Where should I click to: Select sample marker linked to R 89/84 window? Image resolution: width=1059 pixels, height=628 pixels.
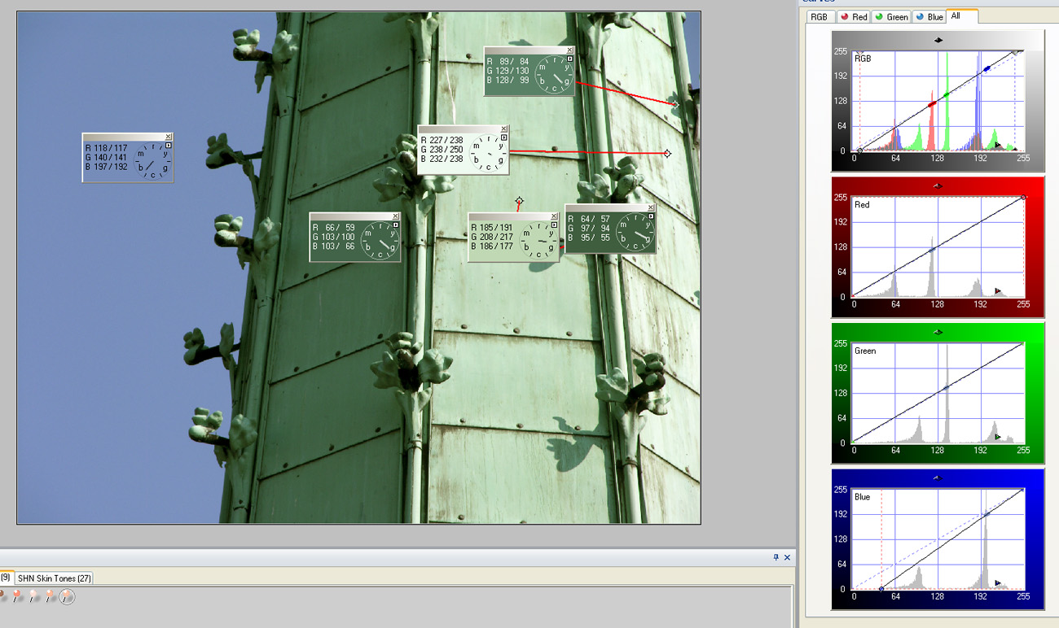click(x=675, y=104)
